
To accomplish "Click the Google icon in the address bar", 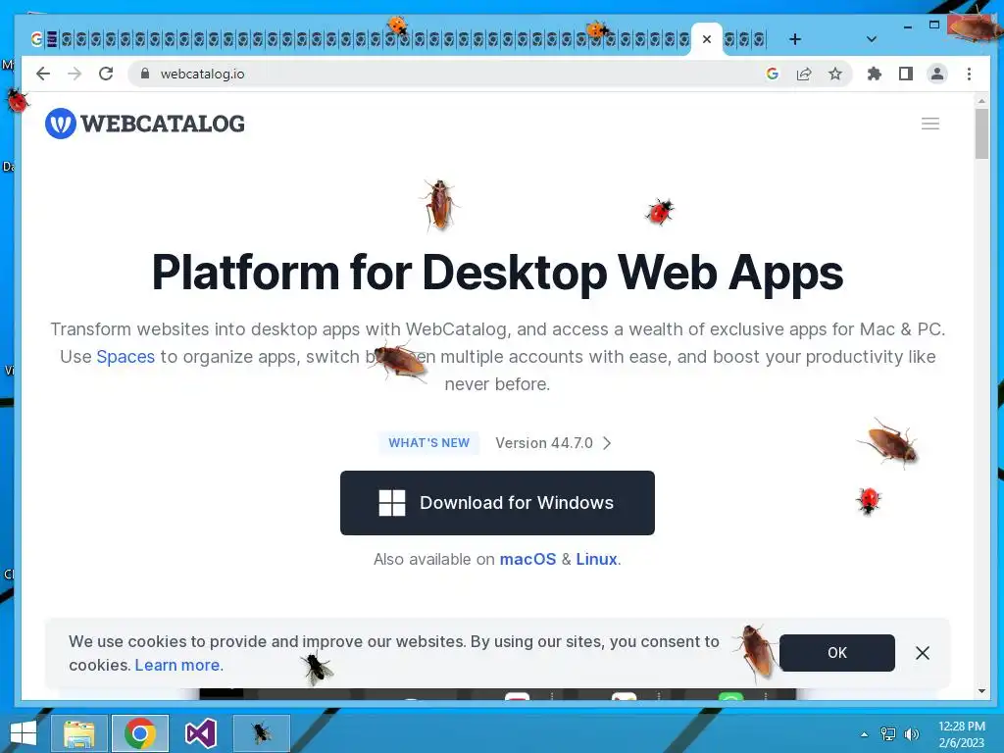I will [x=773, y=74].
